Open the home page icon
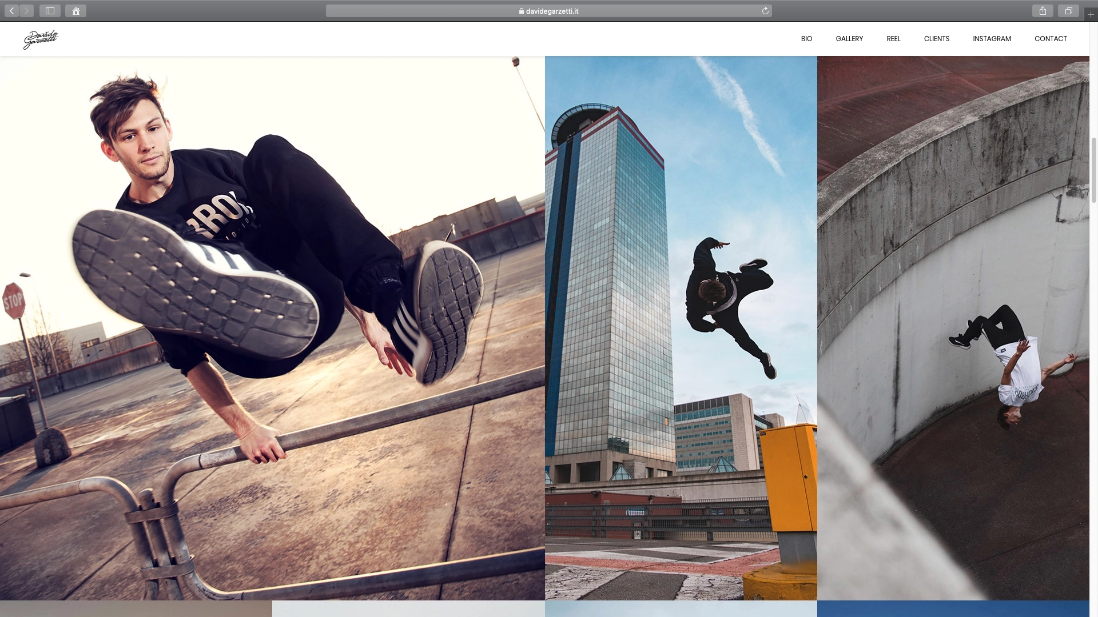 [x=75, y=11]
